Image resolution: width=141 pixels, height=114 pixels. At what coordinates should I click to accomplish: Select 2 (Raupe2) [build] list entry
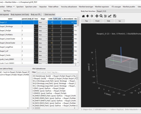(54, 78)
